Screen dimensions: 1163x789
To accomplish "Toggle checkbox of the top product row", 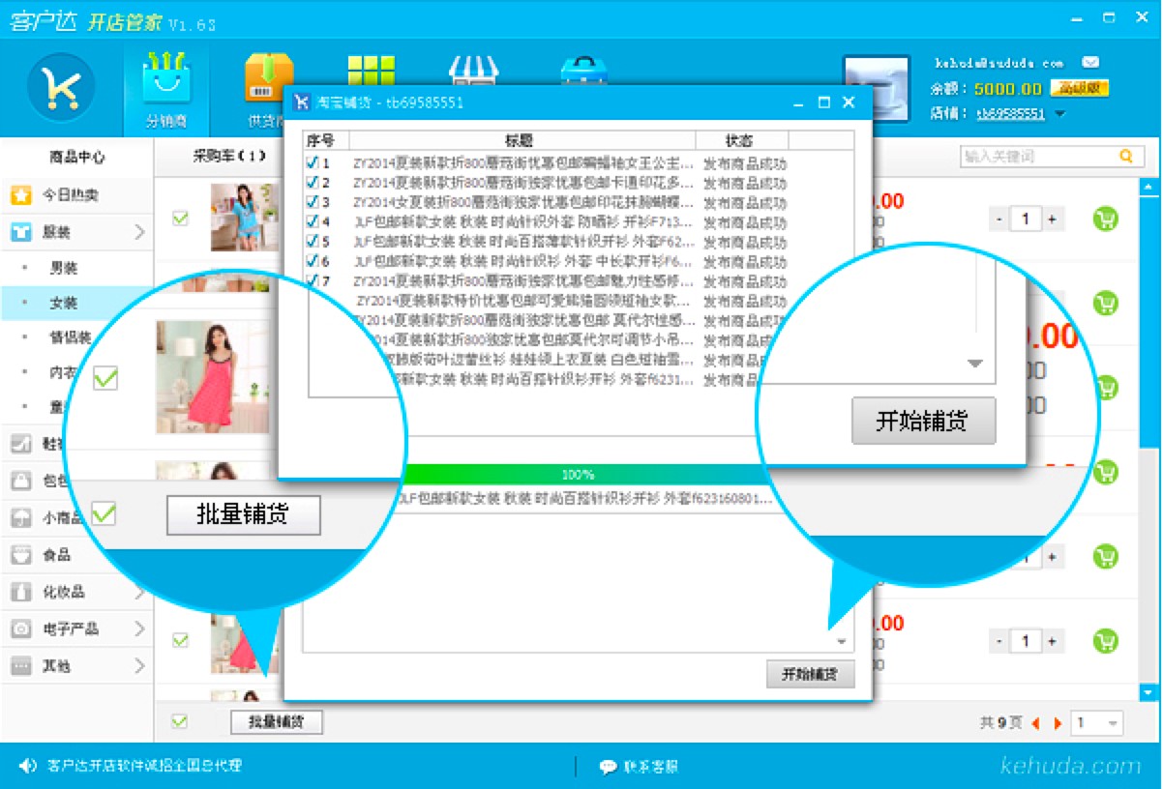I will tap(180, 219).
